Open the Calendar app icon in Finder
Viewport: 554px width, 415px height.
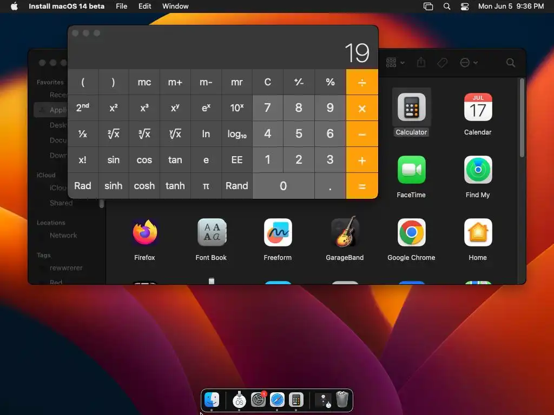tap(478, 107)
